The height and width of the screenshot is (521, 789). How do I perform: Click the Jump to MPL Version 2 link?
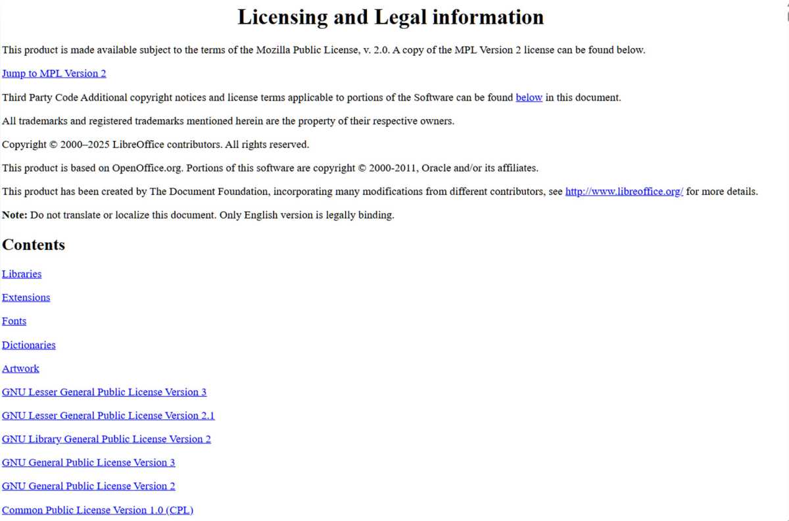pos(53,73)
